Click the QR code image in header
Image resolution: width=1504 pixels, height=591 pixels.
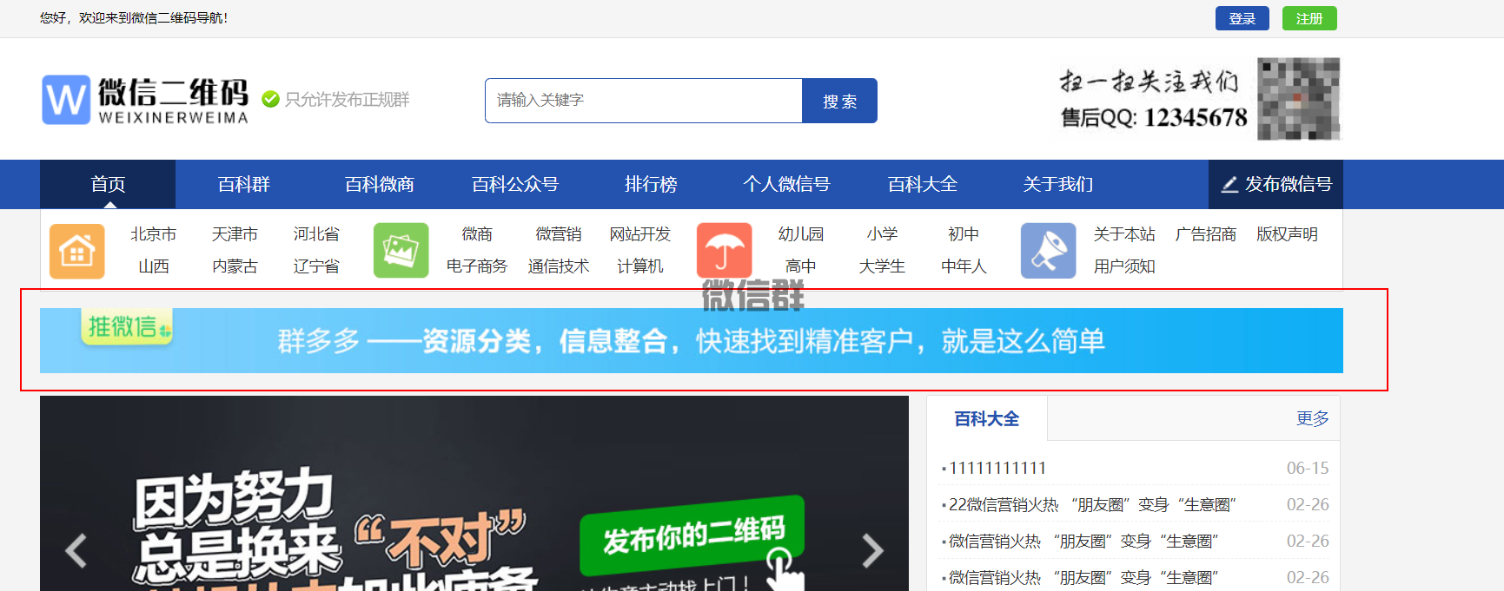(x=1298, y=99)
